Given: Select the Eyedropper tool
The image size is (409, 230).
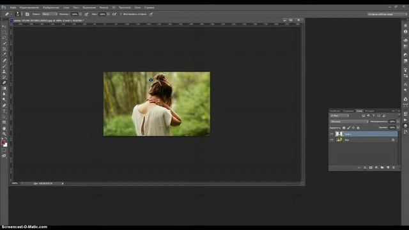Looking at the screenshot, I should tap(4, 54).
